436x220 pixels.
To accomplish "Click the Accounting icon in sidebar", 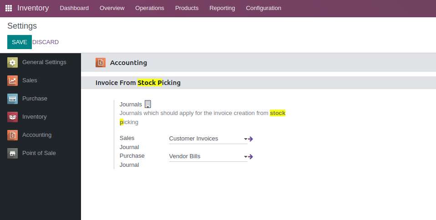I will pyautogui.click(x=13, y=135).
